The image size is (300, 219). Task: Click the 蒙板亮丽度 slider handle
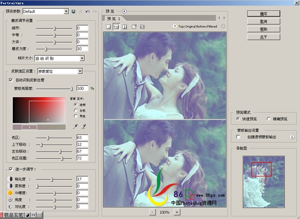coord(71,89)
